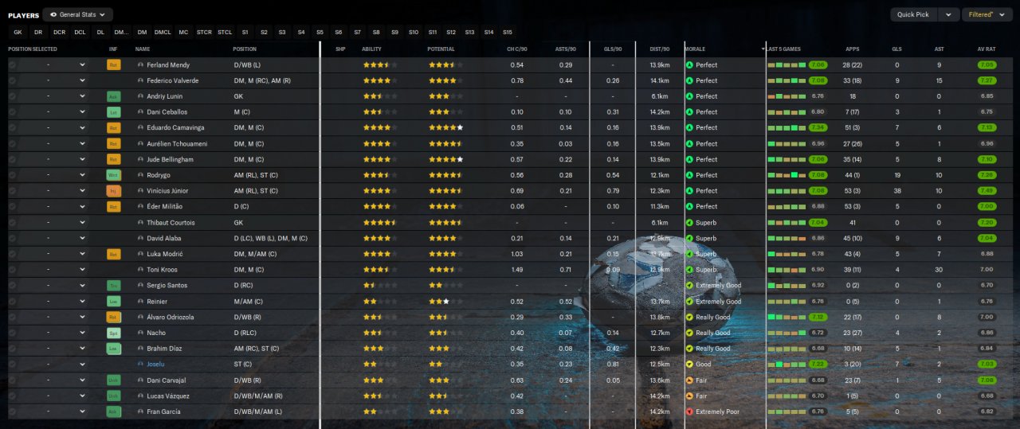This screenshot has height=429, width=1020.
Task: Click the Ack status icon for Andriy Lunin
Action: [113, 96]
